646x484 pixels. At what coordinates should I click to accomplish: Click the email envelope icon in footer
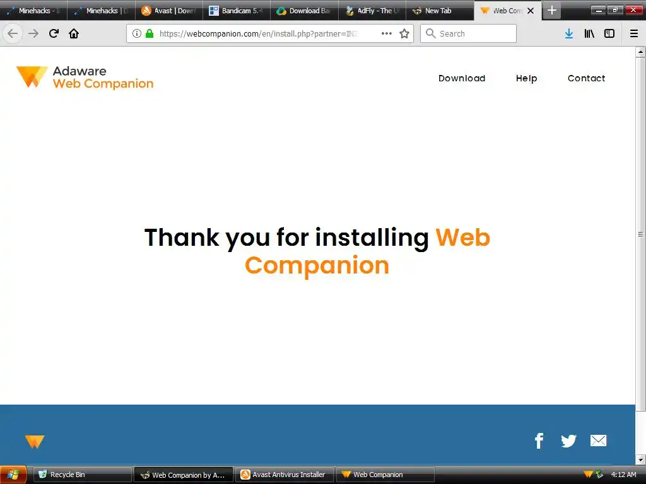598,441
